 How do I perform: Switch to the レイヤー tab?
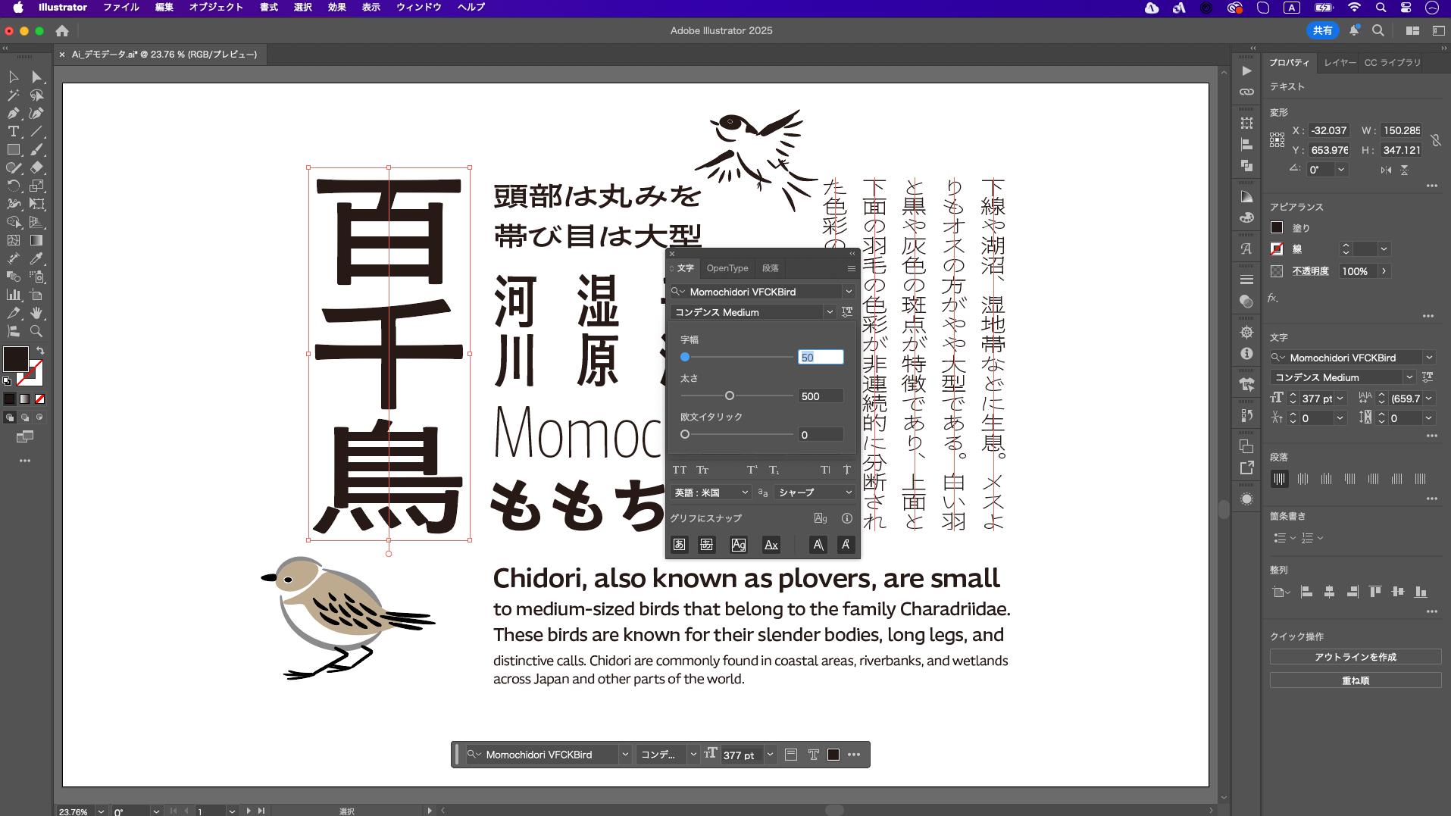tap(1340, 63)
